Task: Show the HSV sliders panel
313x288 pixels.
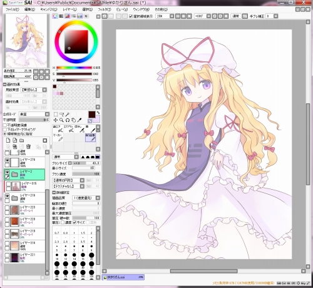Action: pyautogui.click(x=67, y=16)
